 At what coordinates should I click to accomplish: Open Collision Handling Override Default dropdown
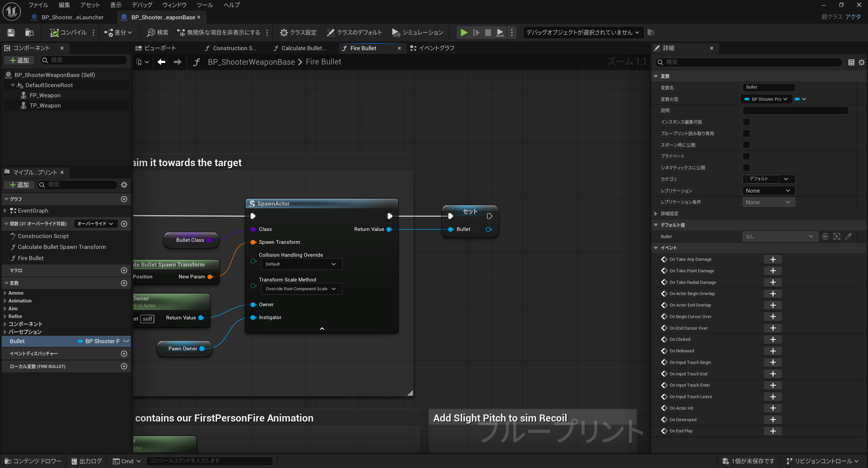click(x=301, y=264)
